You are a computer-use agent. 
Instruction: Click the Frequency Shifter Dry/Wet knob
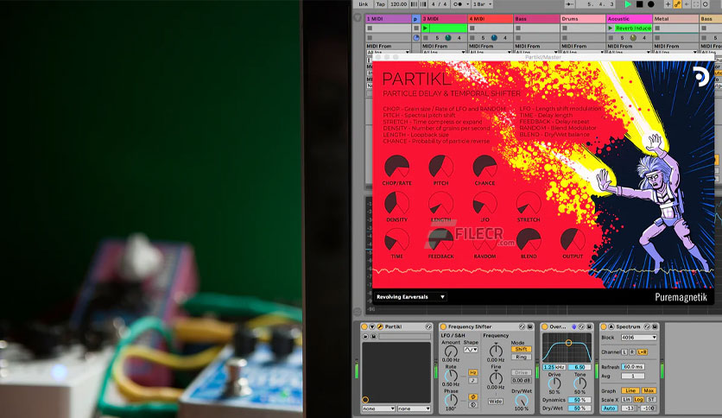click(x=522, y=401)
